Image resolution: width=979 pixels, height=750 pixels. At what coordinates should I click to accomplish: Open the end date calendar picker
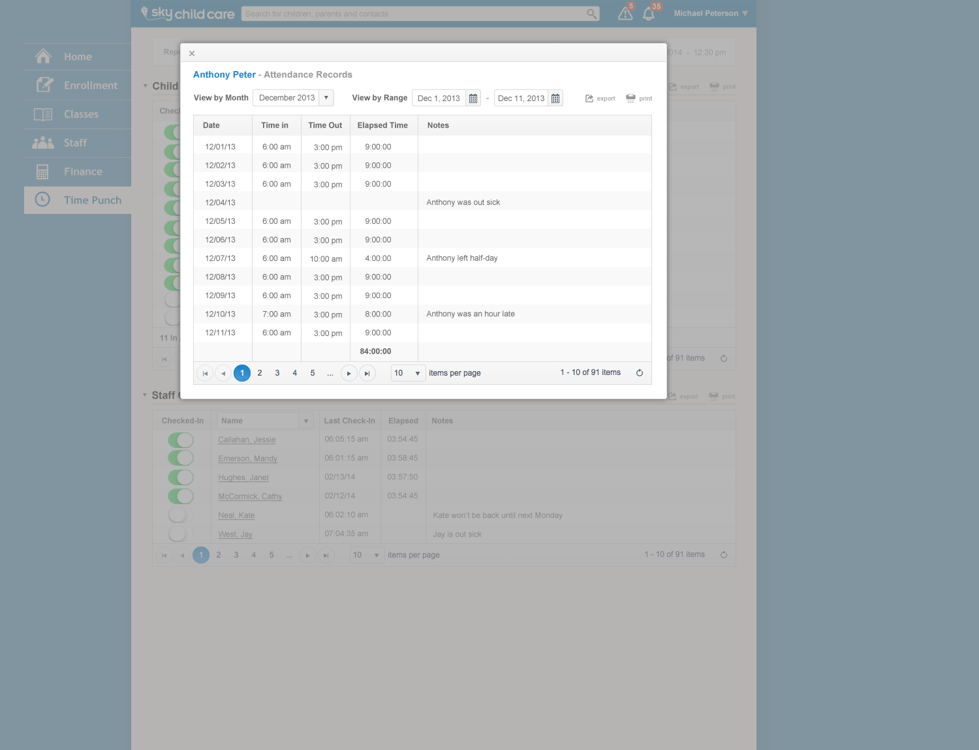tap(555, 98)
